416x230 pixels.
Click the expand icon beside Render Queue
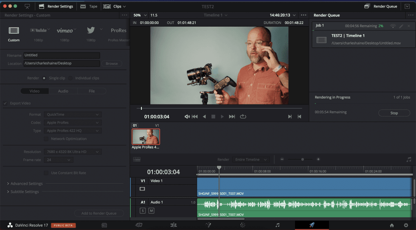pyautogui.click(x=407, y=6)
